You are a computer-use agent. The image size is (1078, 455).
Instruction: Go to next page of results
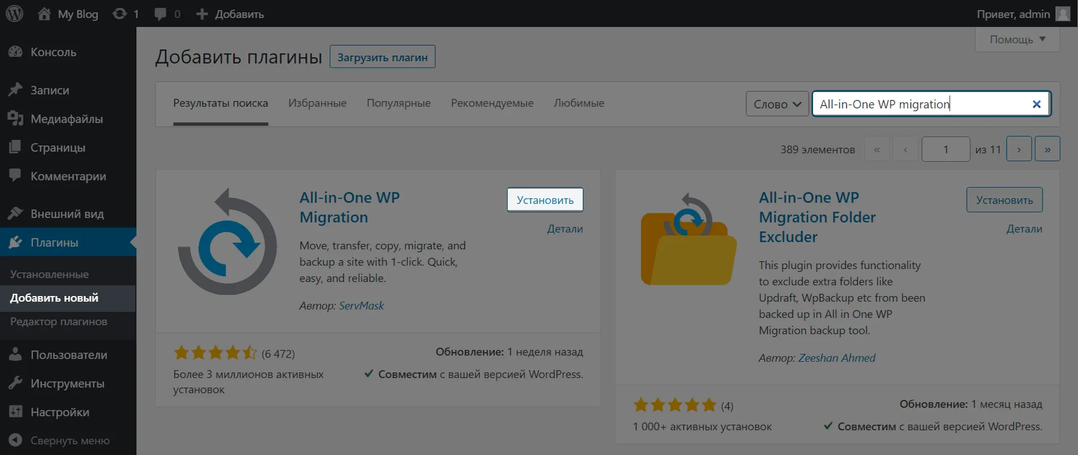[1019, 149]
